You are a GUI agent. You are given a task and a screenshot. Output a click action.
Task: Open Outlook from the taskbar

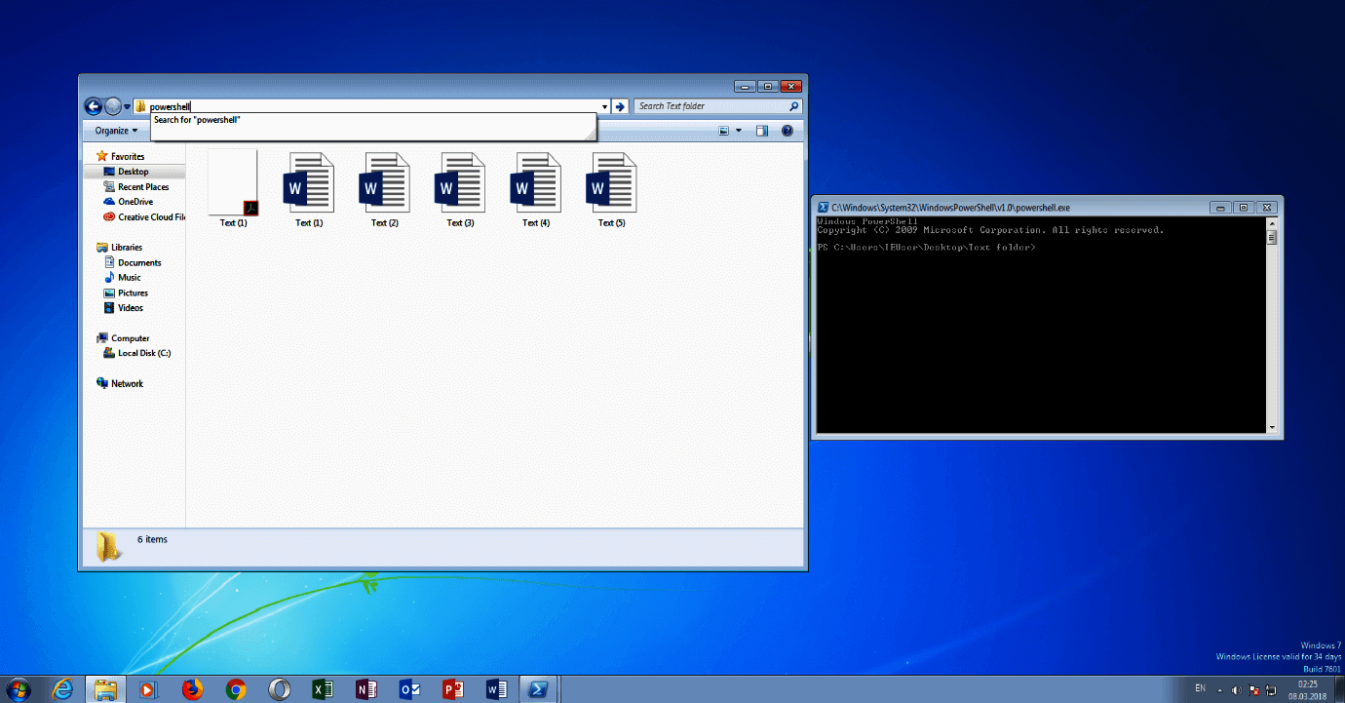pyautogui.click(x=409, y=689)
